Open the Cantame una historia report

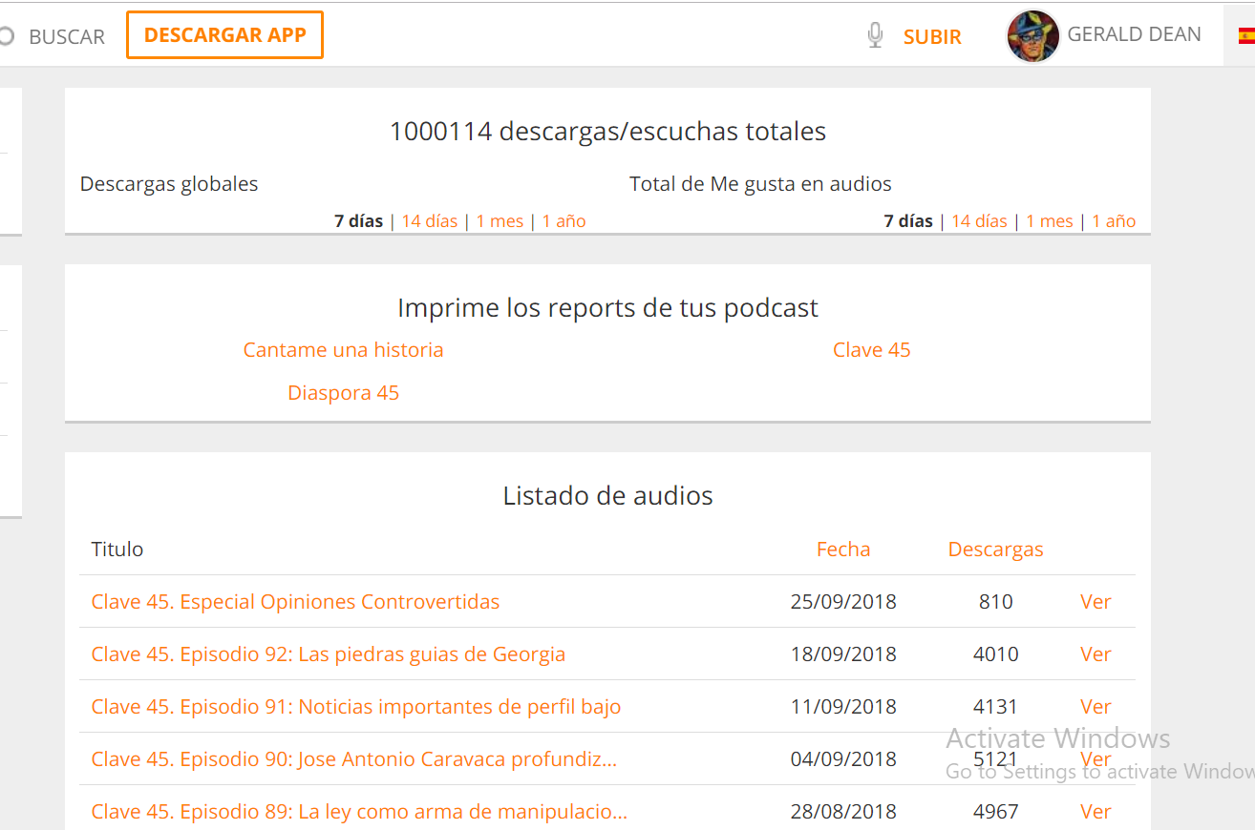(343, 350)
